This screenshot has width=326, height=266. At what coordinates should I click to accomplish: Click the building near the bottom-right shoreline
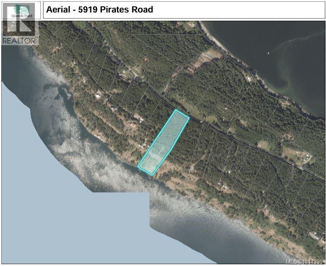pyautogui.click(x=315, y=236)
